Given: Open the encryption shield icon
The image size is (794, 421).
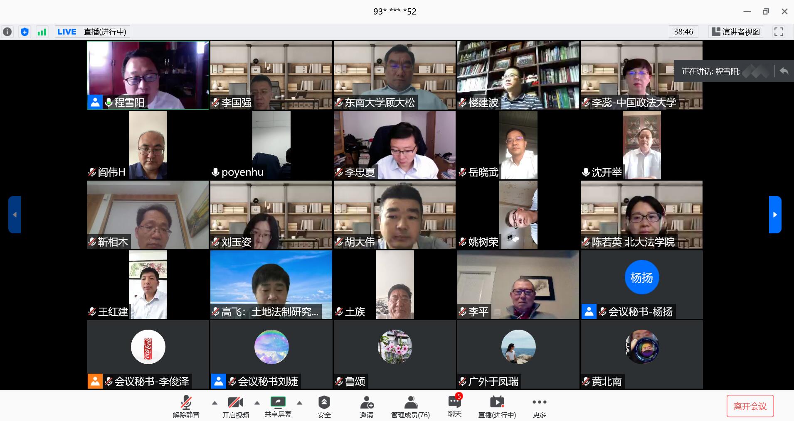Looking at the screenshot, I should coord(25,32).
